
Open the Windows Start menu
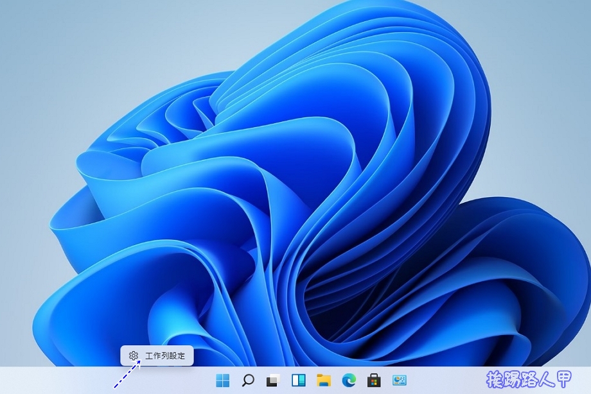point(223,381)
